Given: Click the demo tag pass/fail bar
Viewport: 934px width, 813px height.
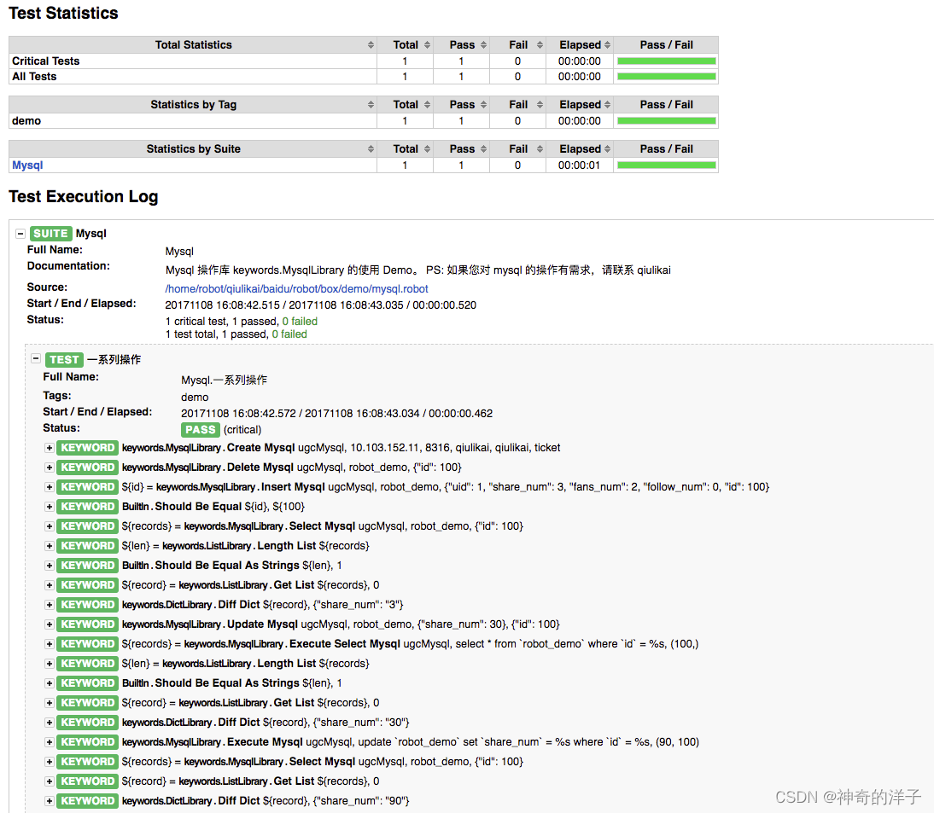Looking at the screenshot, I should pyautogui.click(x=667, y=121).
